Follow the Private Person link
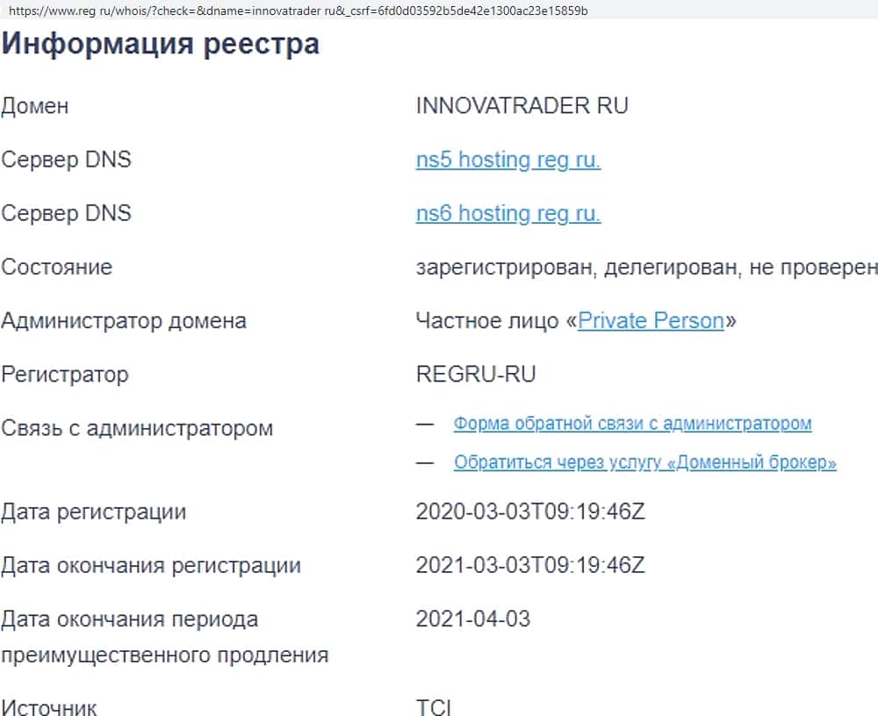Image resolution: width=878 pixels, height=716 pixels. (651, 321)
